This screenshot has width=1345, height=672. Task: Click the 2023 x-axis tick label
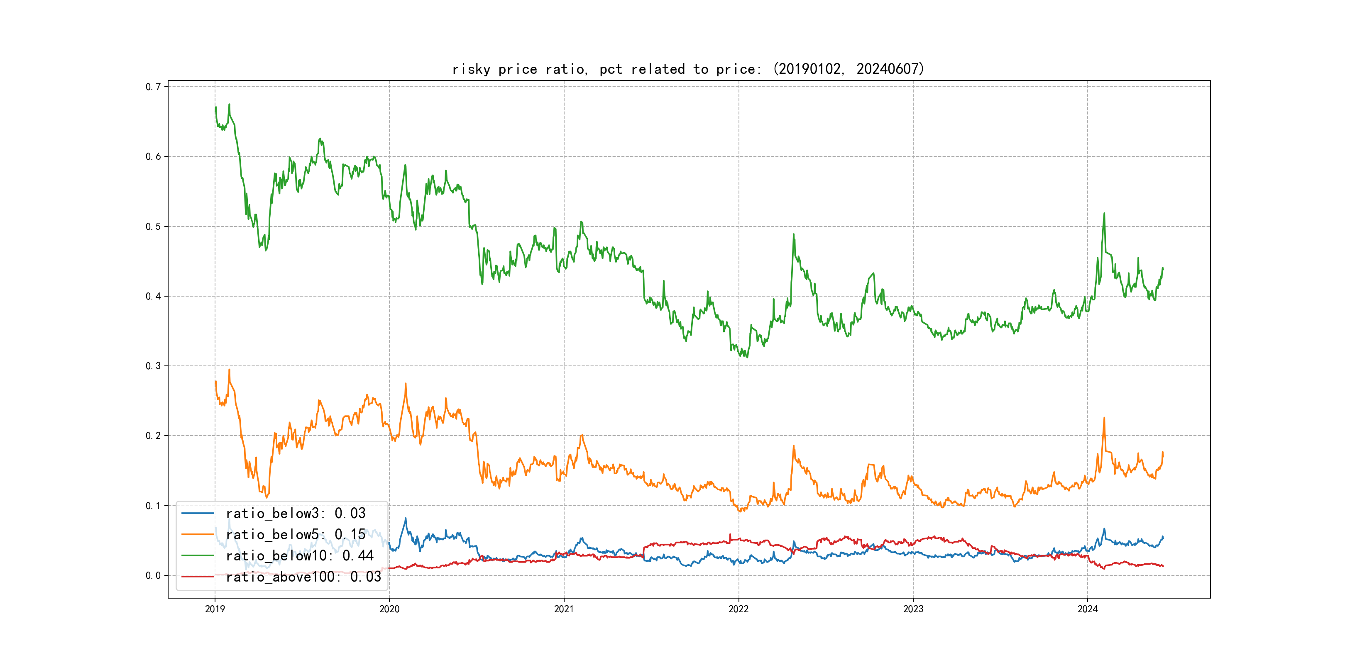913,609
